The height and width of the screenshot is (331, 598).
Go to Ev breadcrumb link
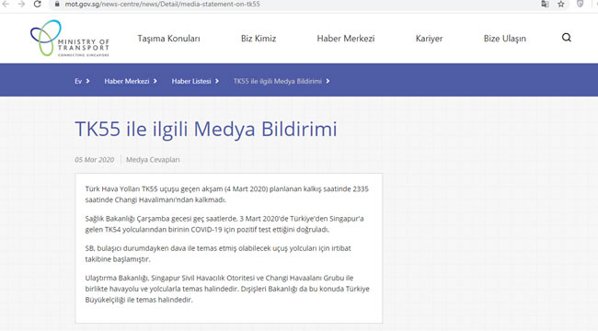(78, 81)
